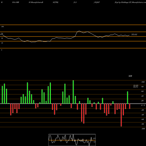This screenshot has width=146, height=146.
Task: Click the -60 label on MR axis
Action: (142, 119)
